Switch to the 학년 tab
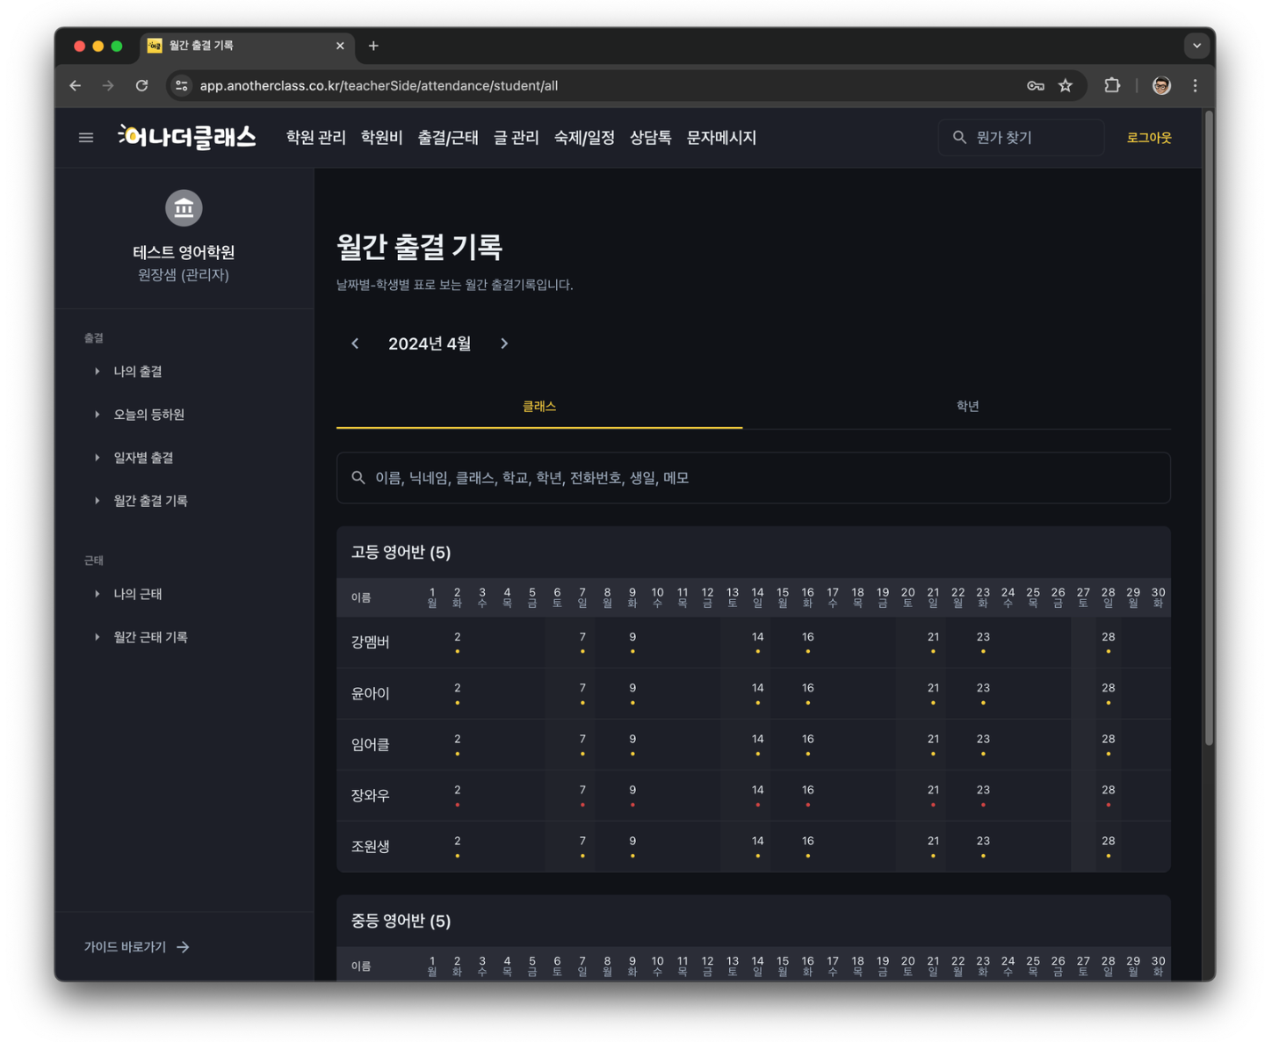 click(968, 407)
